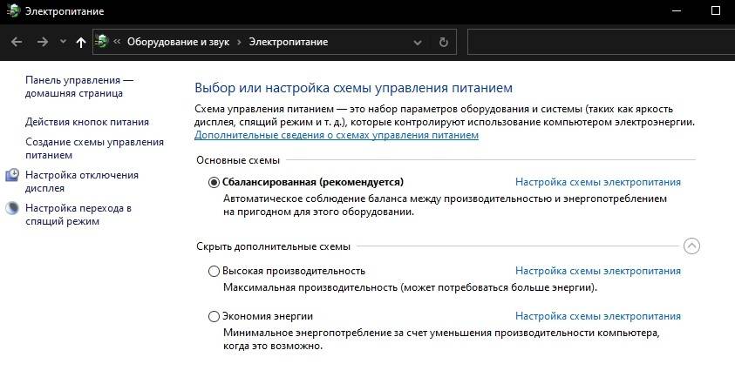Click the power icon in the address bar
This screenshot has width=735, height=384.
click(x=102, y=42)
